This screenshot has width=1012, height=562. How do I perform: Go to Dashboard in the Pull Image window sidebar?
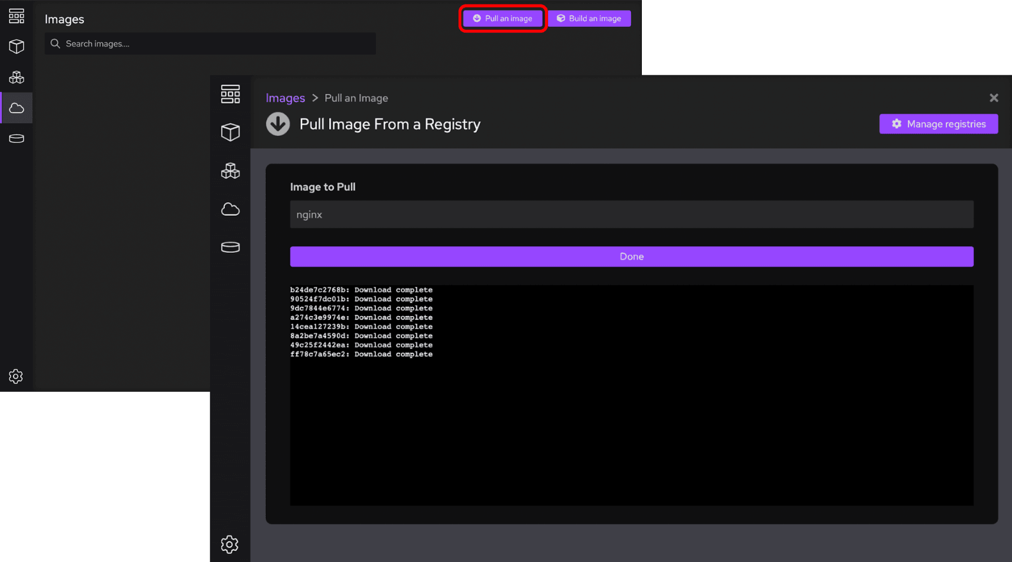point(230,94)
